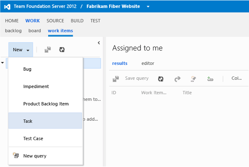Screen dimensions: 249x167
Task: Choose Impediment from the New menu
Action: click(45, 86)
